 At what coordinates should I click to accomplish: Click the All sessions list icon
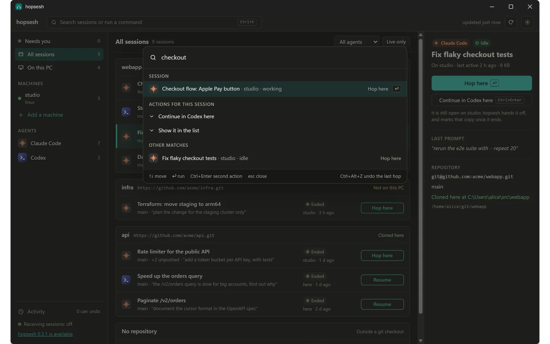(x=21, y=54)
